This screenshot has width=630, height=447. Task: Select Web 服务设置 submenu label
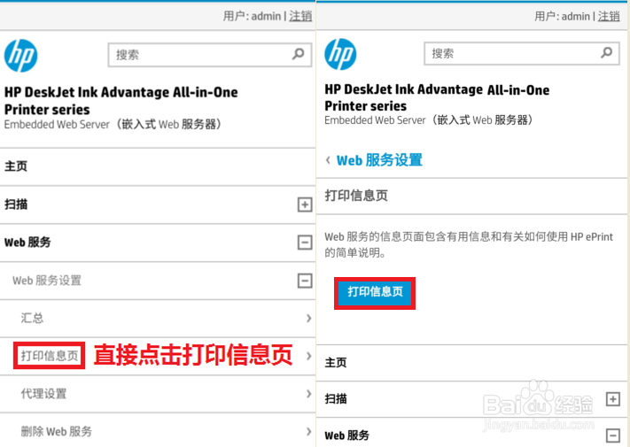[47, 281]
